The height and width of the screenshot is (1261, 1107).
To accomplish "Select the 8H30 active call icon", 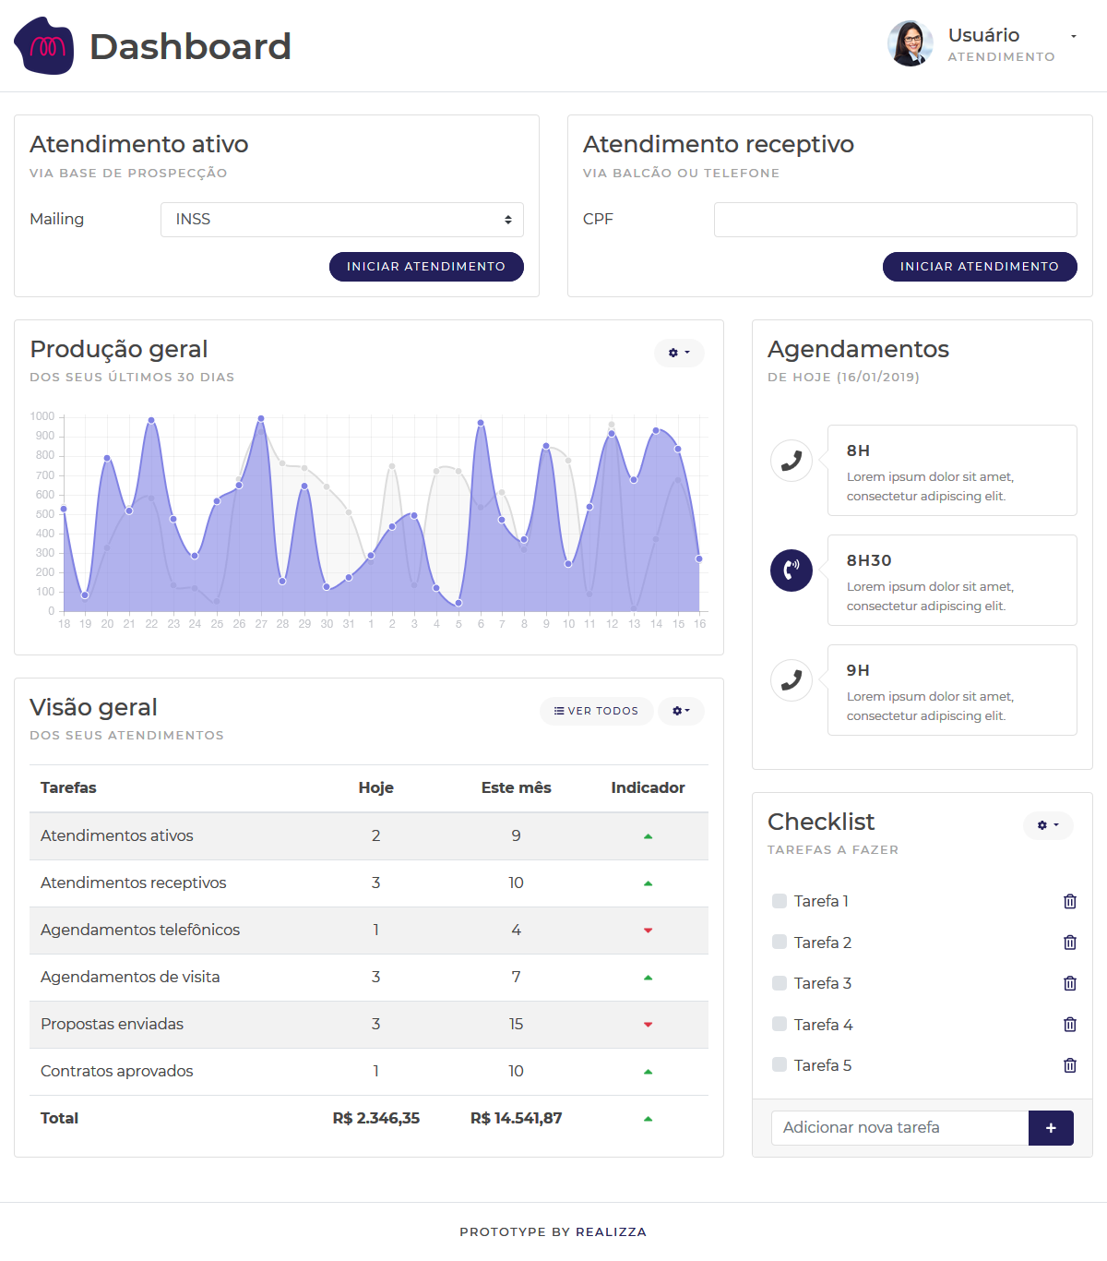I will coord(791,570).
